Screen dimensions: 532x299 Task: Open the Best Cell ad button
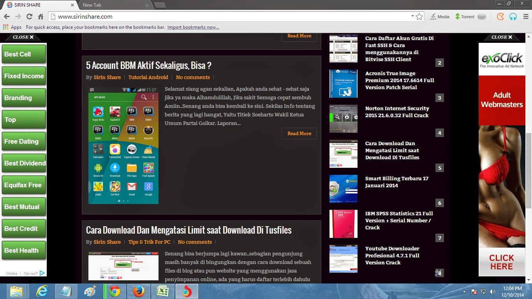pyautogui.click(x=24, y=54)
